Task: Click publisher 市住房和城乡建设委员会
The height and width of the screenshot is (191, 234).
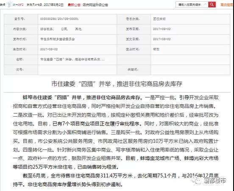Action: tap(57, 39)
